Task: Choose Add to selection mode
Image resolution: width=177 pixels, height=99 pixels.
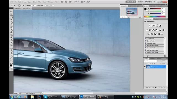Action: click(x=19, y=5)
